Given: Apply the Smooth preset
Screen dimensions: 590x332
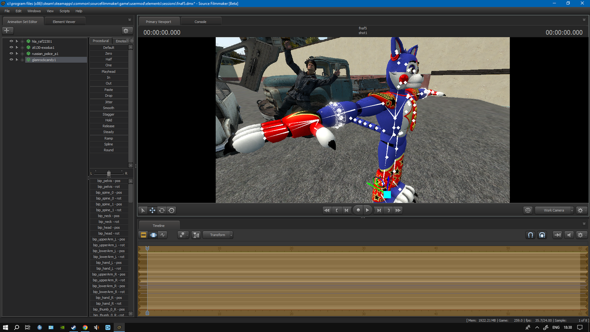Looking at the screenshot, I should coord(109,108).
